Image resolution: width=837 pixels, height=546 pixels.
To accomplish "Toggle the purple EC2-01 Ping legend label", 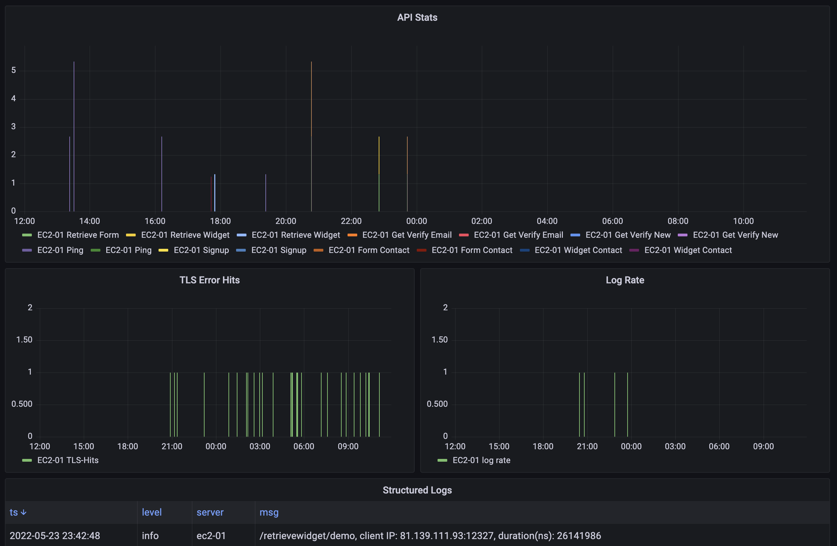I will click(60, 250).
